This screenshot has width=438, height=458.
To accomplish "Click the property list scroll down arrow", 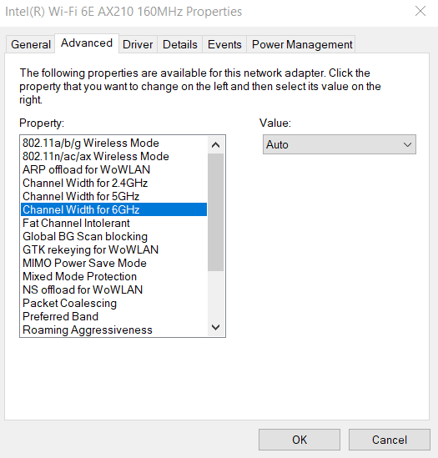I will click(215, 327).
